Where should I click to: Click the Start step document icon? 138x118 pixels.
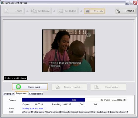6,11
